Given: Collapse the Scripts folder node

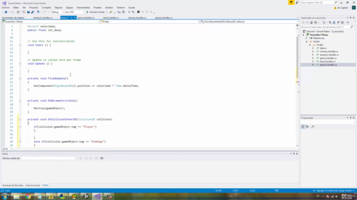Looking at the screenshot, I should click(x=310, y=45).
